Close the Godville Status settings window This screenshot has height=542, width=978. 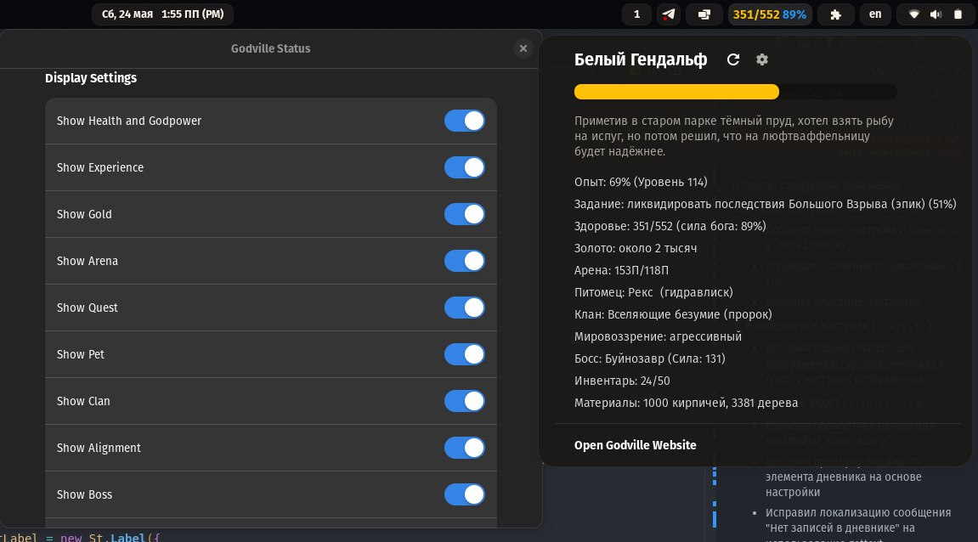(523, 48)
